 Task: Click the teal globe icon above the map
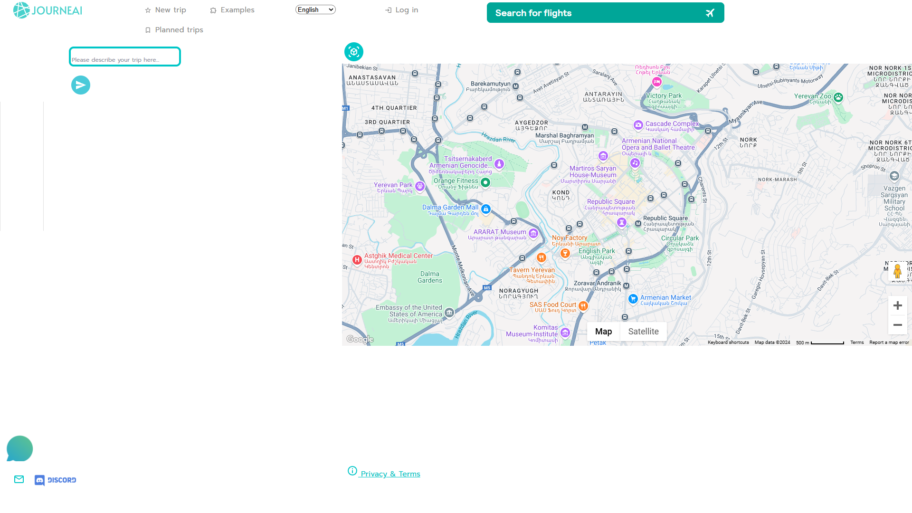pyautogui.click(x=353, y=52)
